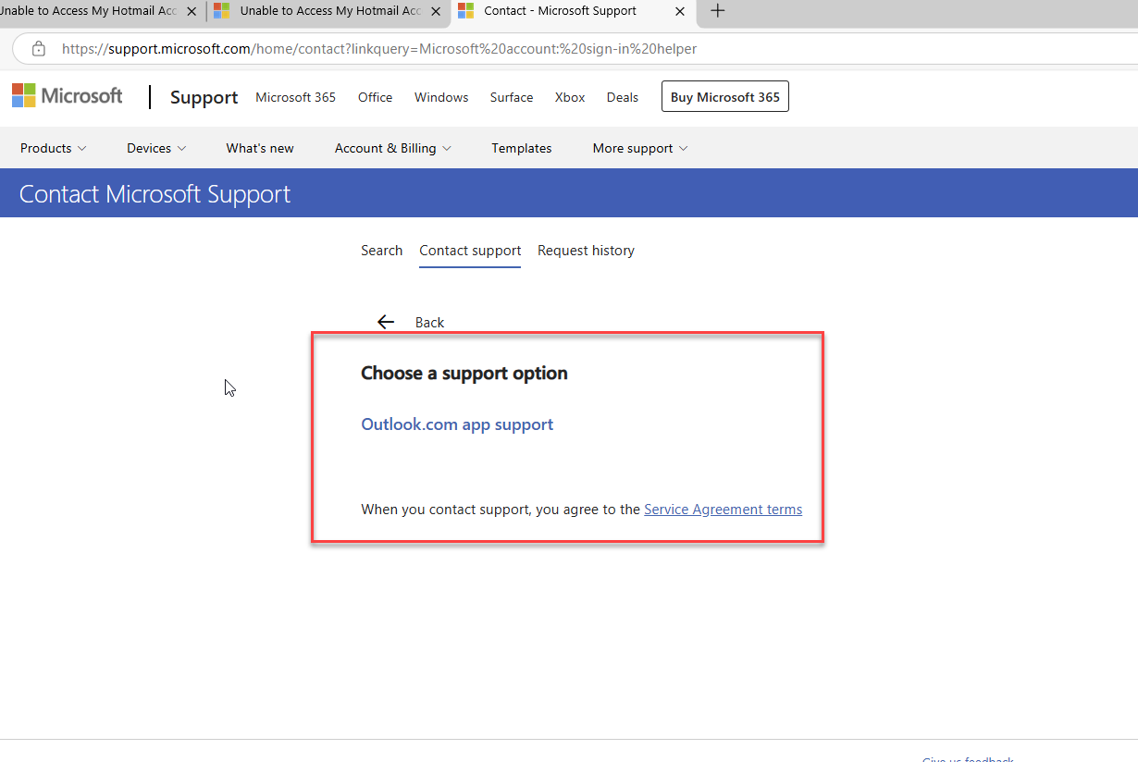This screenshot has height=762, width=1138.
Task: Open the What's new menu item
Action: click(260, 148)
